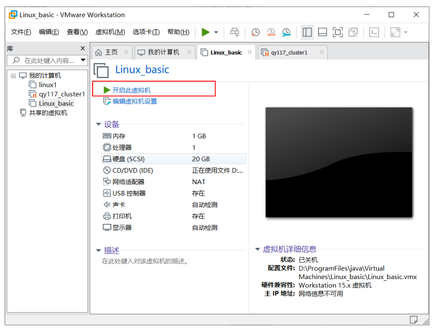The height and width of the screenshot is (329, 434).
Task: Select the 内存 device row
Action: tap(174, 136)
